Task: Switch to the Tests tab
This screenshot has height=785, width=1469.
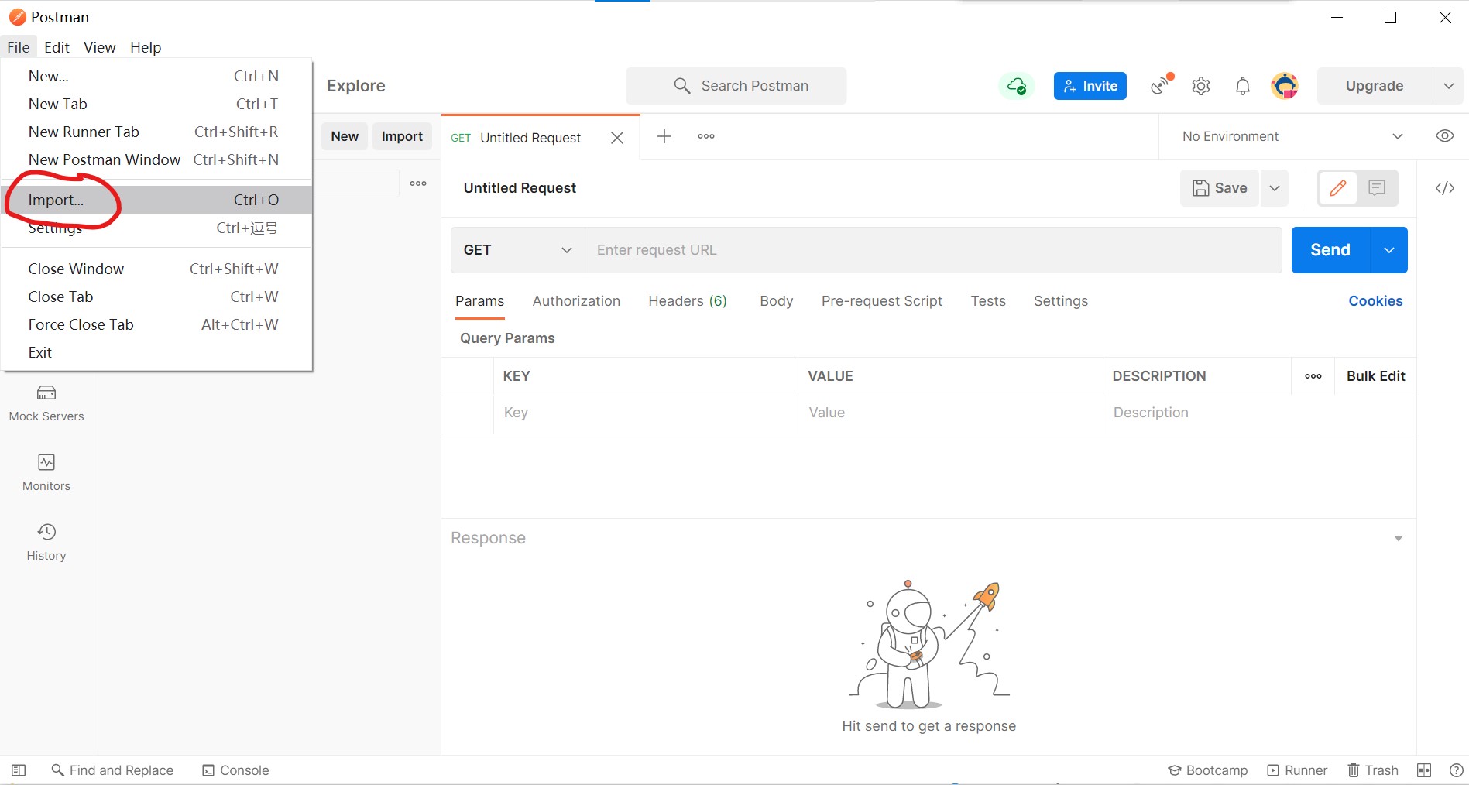Action: pyautogui.click(x=988, y=301)
